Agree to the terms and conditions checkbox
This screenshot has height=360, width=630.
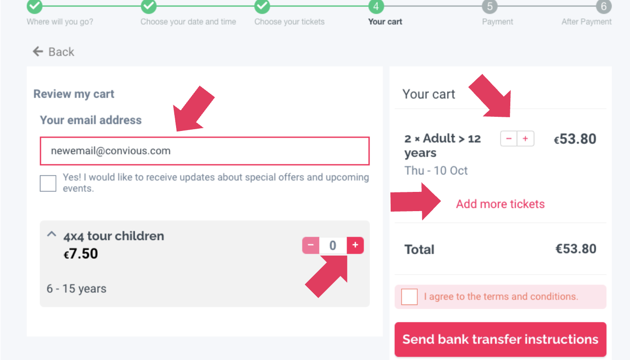(x=409, y=297)
